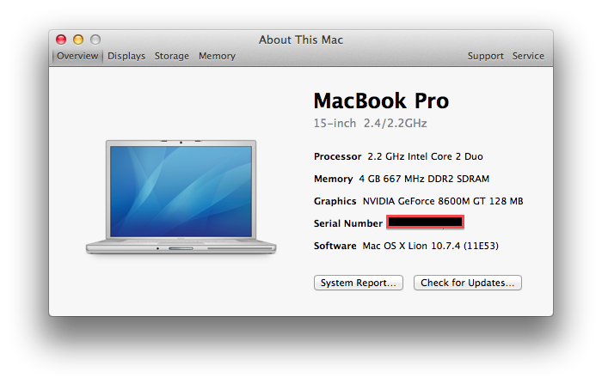Click the 4 GB 667 MHz DDR2 SDRAM value
This screenshot has height=384, width=602.
pos(424,179)
